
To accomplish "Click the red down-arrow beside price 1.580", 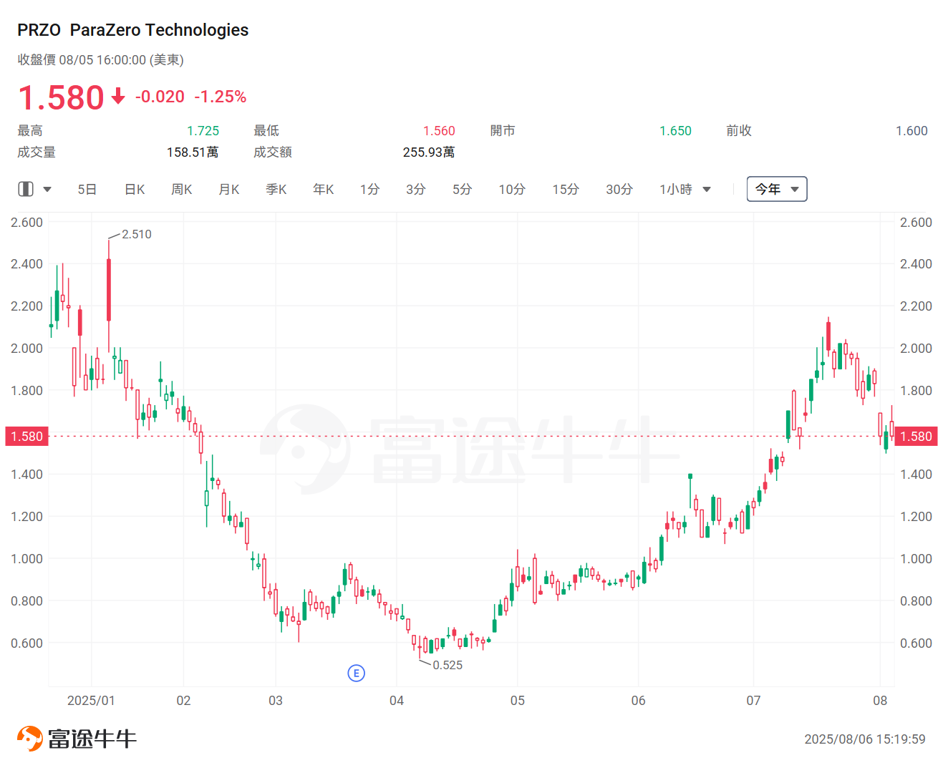I will 118,97.
